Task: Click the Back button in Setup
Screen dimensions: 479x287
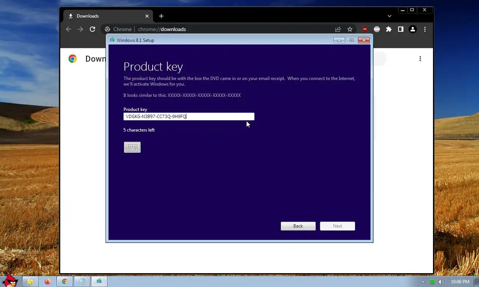Action: [x=298, y=226]
